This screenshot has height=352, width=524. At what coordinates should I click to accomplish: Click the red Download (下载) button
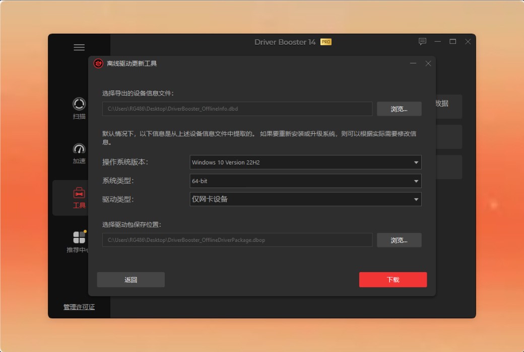tap(393, 280)
